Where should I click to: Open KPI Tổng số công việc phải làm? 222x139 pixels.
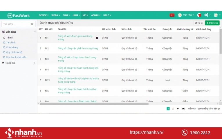click(78, 48)
